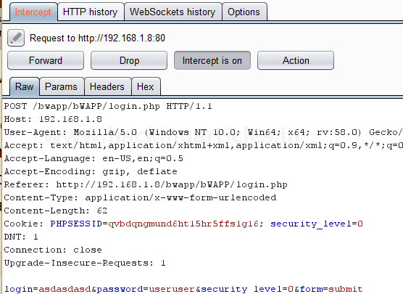
Task: Click the PHPSESSID cookie value
Action: tap(183, 224)
